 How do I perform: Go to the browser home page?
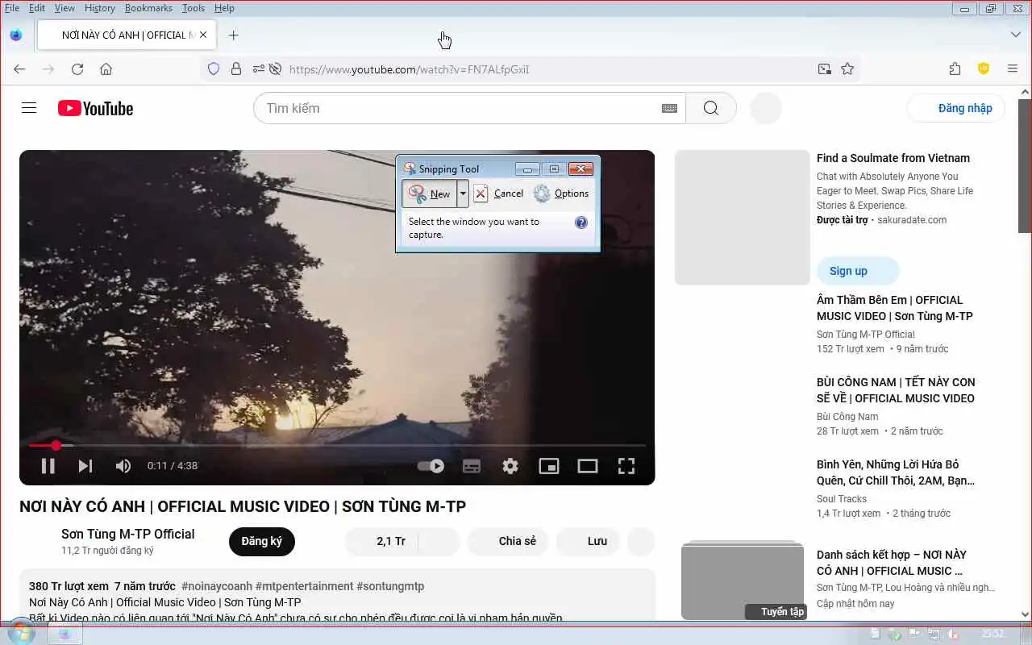[x=106, y=69]
